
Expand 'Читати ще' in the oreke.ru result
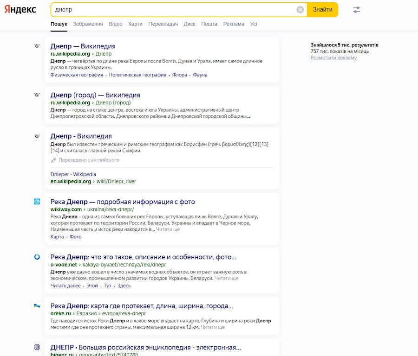[212, 327]
